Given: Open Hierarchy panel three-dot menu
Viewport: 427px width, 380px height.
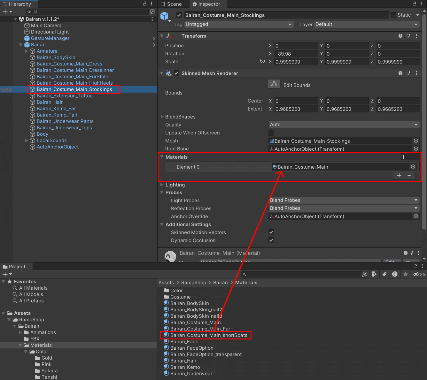Looking at the screenshot, I should click(x=151, y=4).
